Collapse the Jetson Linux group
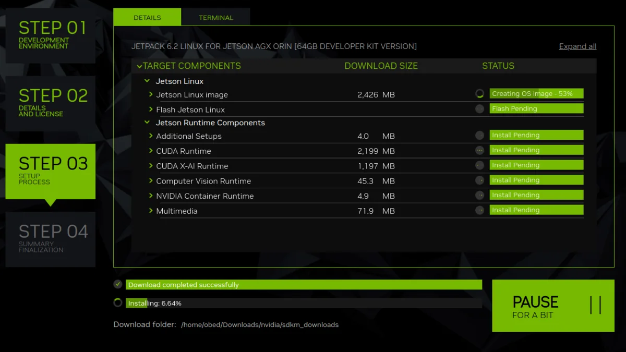Screen dimensions: 626x352 click(x=148, y=81)
